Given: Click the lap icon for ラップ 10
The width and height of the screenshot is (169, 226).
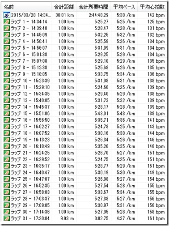Looking at the screenshot, I should (7, 81).
